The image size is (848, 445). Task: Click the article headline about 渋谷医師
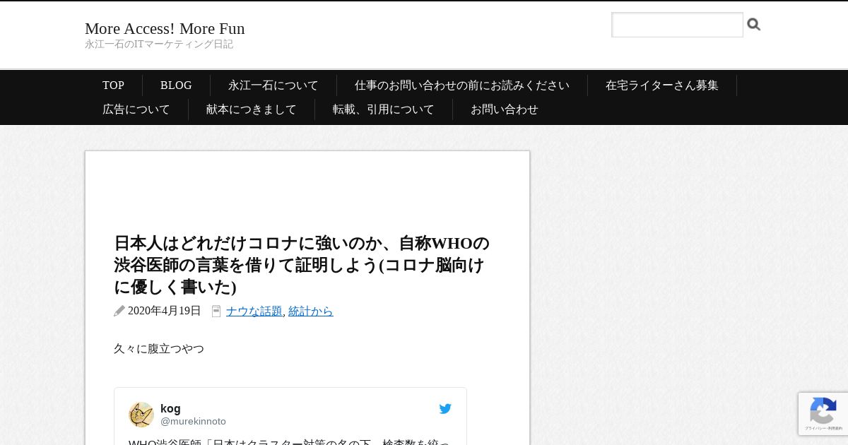tap(302, 264)
